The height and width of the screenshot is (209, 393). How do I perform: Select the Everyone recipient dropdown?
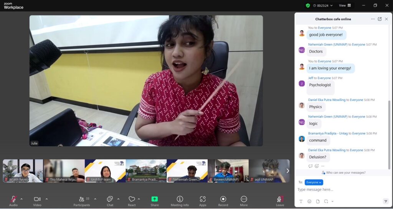314,182
